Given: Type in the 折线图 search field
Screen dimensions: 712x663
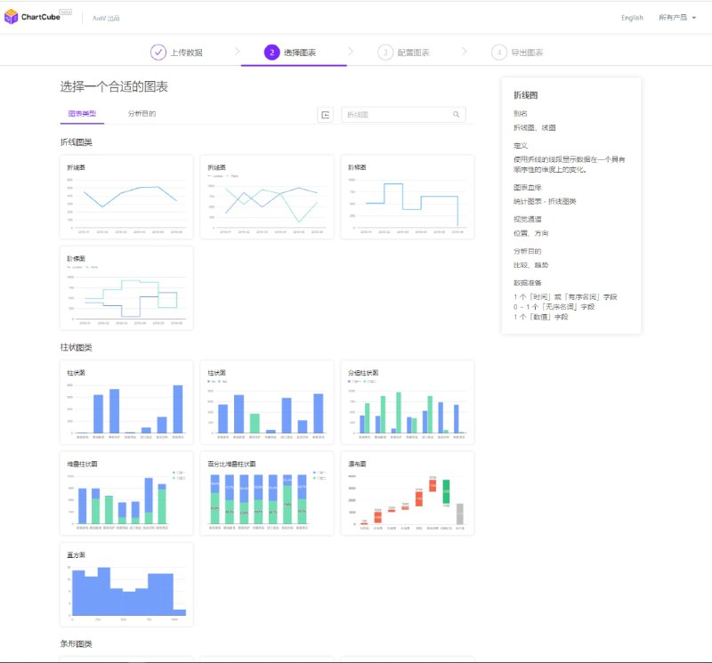Looking at the screenshot, I should (x=396, y=115).
